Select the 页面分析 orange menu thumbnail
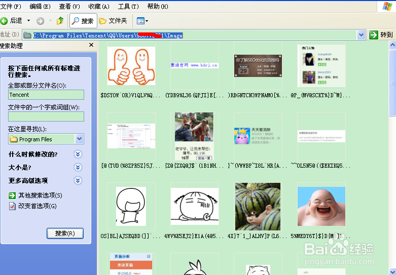The height and width of the screenshot is (275, 396). pyautogui.click(x=131, y=264)
